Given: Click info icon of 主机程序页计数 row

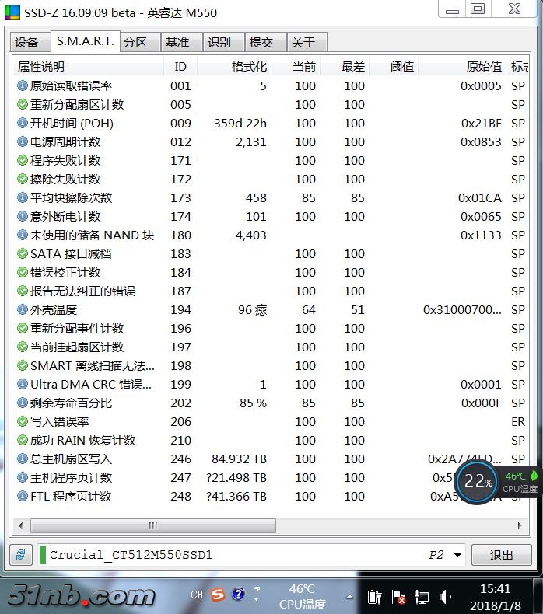Looking at the screenshot, I should point(23,477).
